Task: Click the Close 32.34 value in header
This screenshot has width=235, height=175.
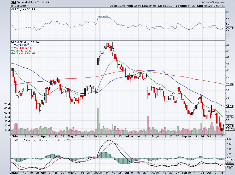Action: [166, 6]
